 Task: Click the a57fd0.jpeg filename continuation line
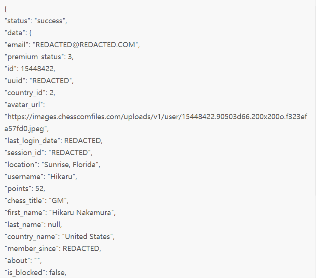coord(27,129)
